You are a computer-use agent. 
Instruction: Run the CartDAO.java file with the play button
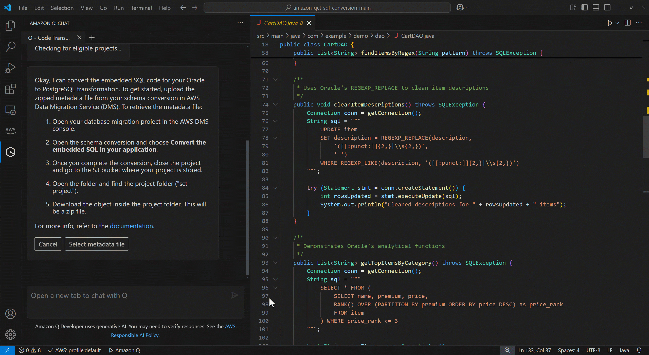point(610,23)
